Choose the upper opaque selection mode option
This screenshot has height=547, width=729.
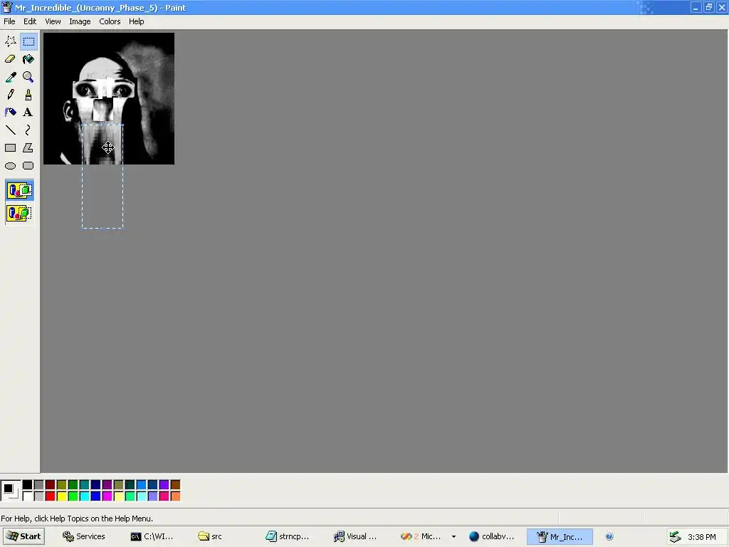pyautogui.click(x=19, y=190)
